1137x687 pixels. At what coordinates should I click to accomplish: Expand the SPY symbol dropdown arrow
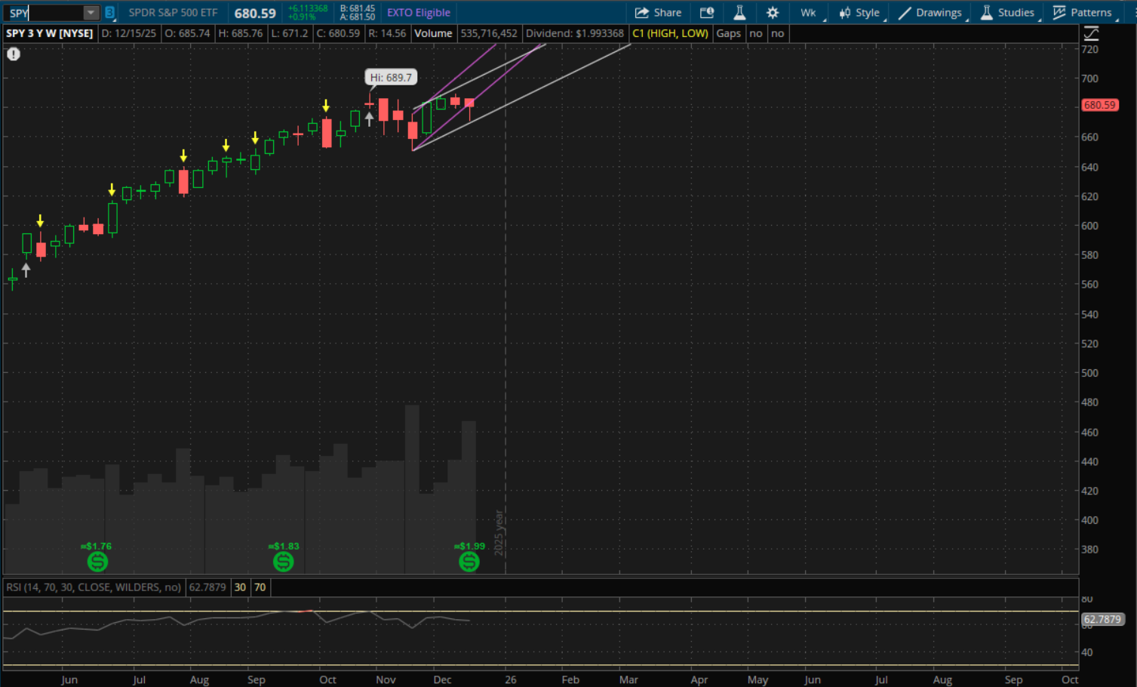tap(91, 13)
